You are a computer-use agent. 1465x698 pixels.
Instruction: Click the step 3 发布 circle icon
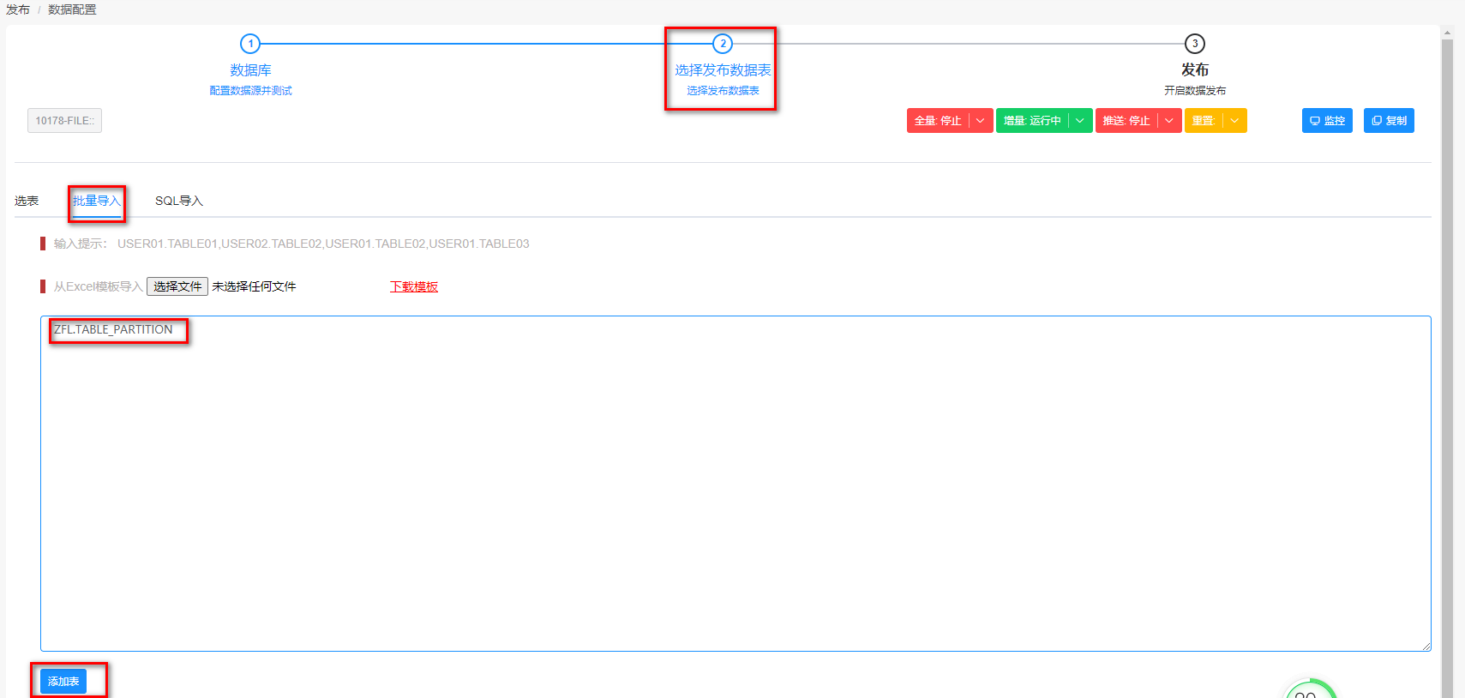pyautogui.click(x=1194, y=44)
